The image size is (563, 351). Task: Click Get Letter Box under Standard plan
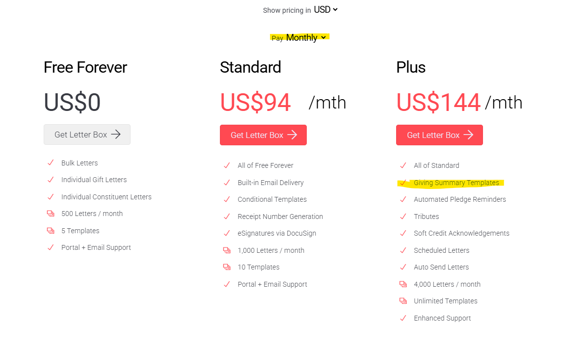pos(263,135)
